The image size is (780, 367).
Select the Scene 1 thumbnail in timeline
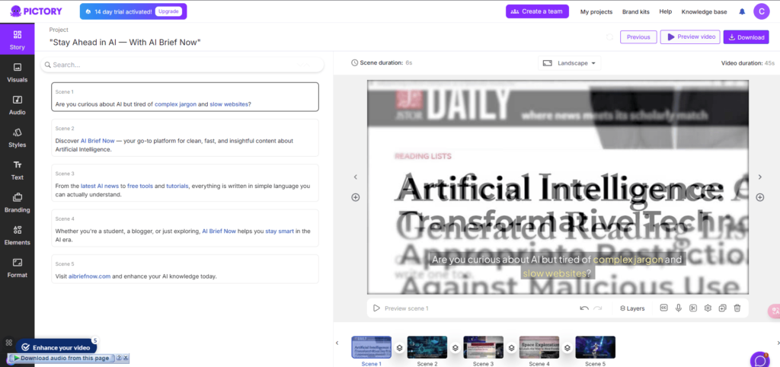coord(371,347)
